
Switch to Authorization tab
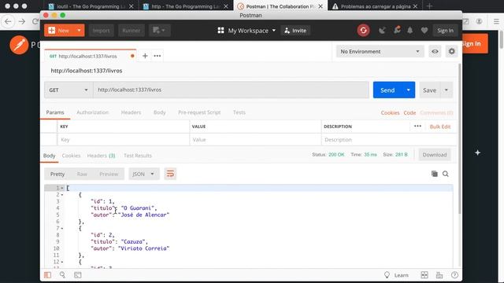93,112
